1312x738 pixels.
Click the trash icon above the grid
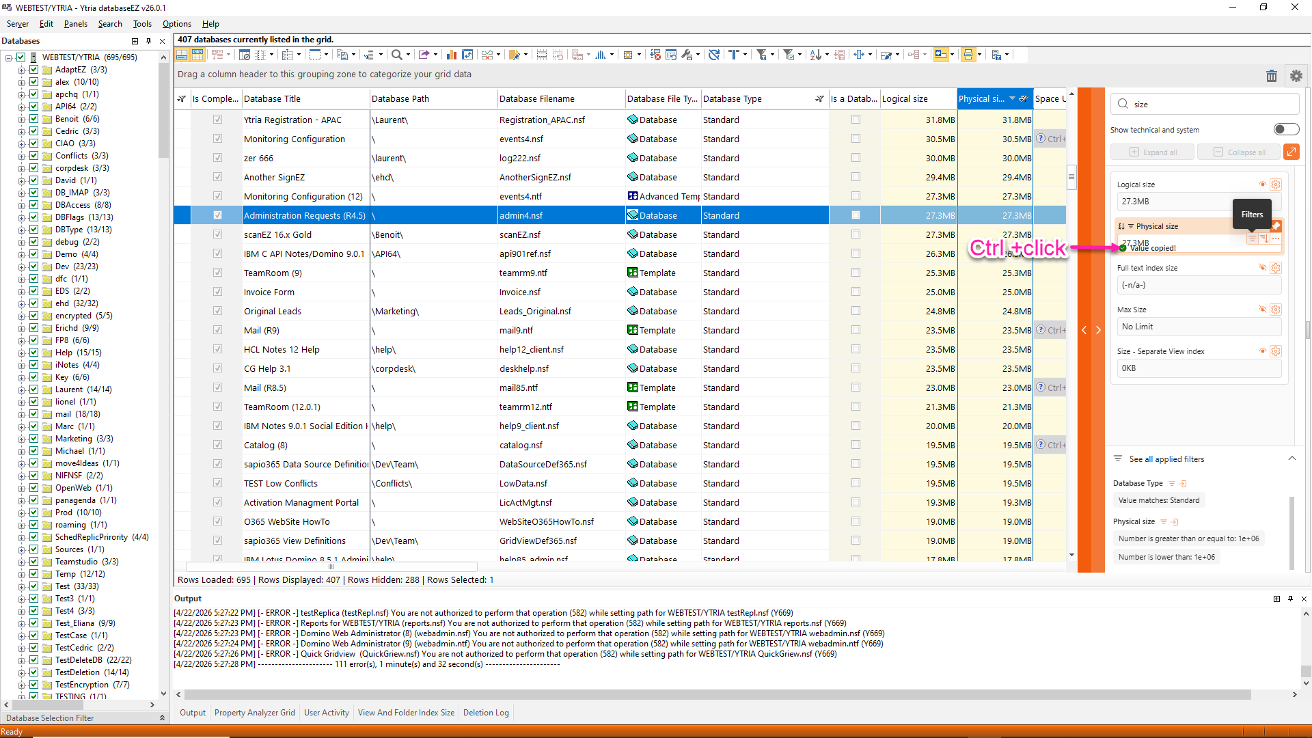pyautogui.click(x=1271, y=76)
